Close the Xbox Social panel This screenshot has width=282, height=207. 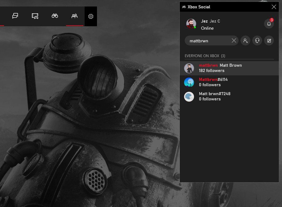tap(274, 7)
